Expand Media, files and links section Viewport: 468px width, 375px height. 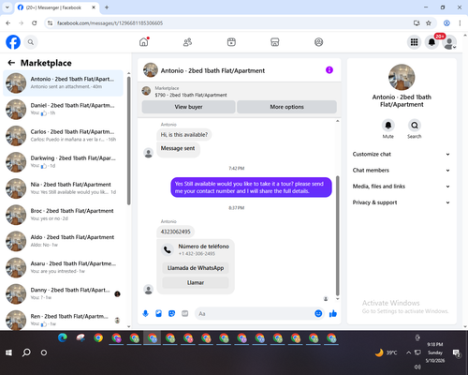point(402,187)
